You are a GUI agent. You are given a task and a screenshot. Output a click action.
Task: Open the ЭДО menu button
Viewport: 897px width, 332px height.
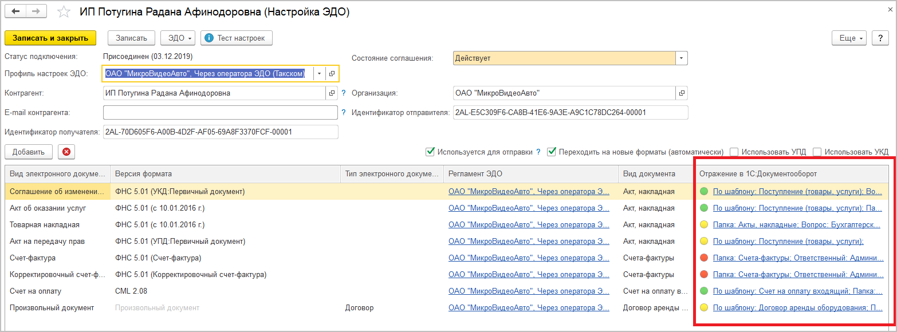(178, 38)
